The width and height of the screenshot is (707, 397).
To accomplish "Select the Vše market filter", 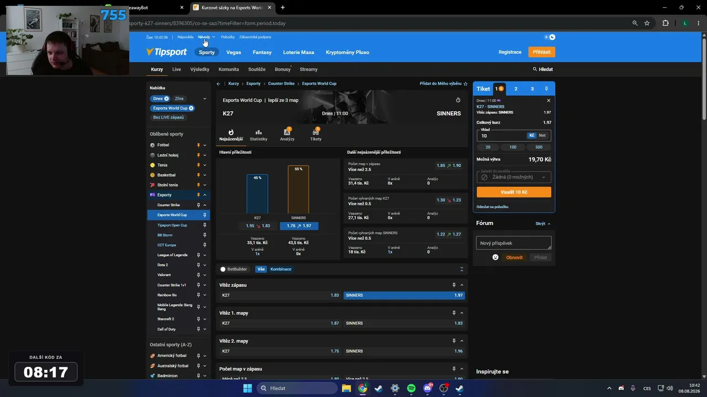I will [261, 269].
